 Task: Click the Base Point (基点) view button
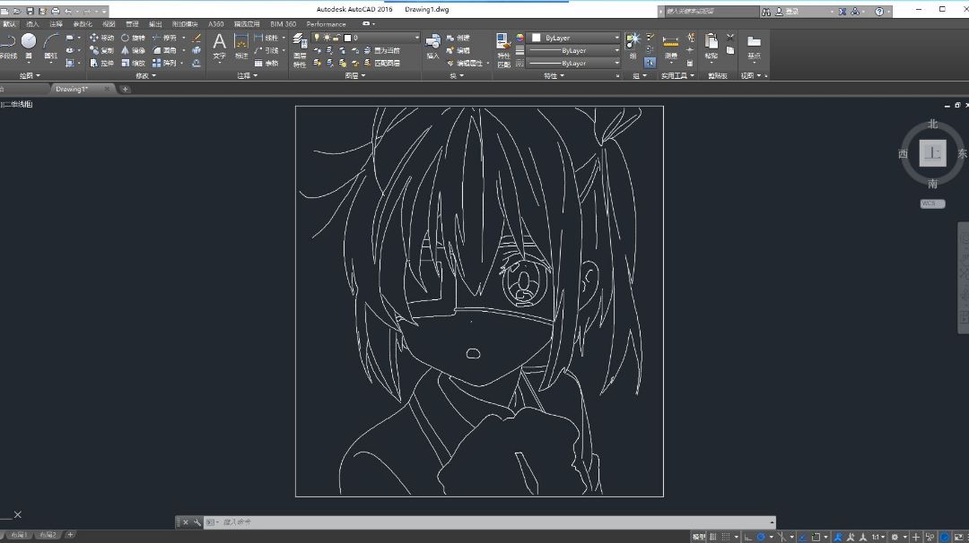pyautogui.click(x=754, y=47)
